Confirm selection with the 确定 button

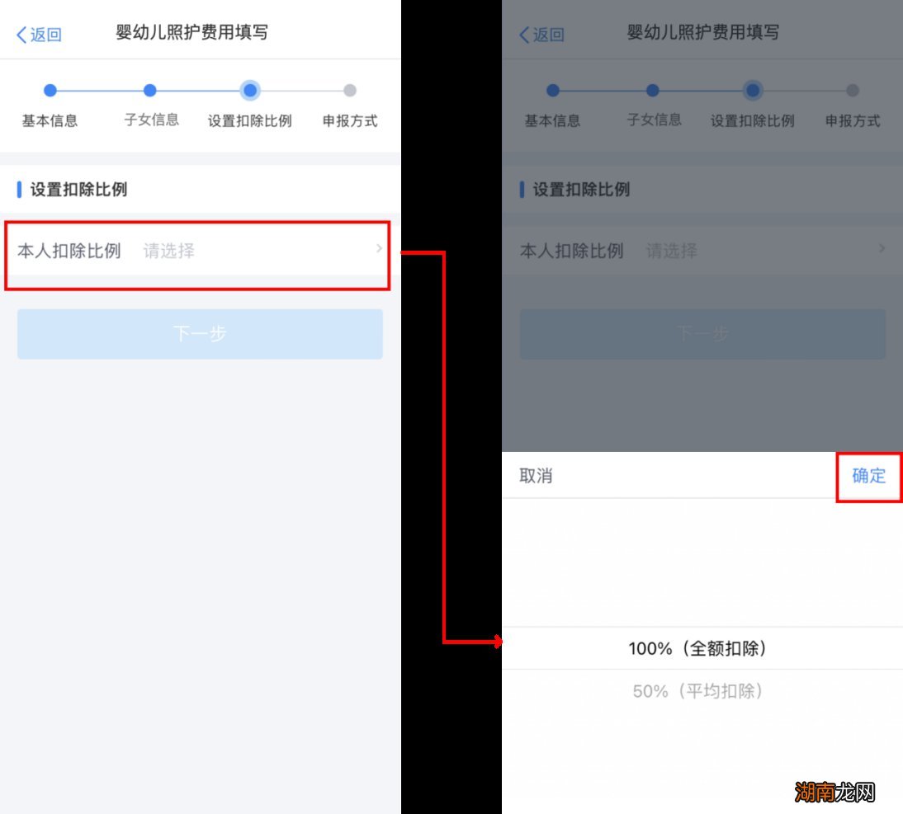868,476
